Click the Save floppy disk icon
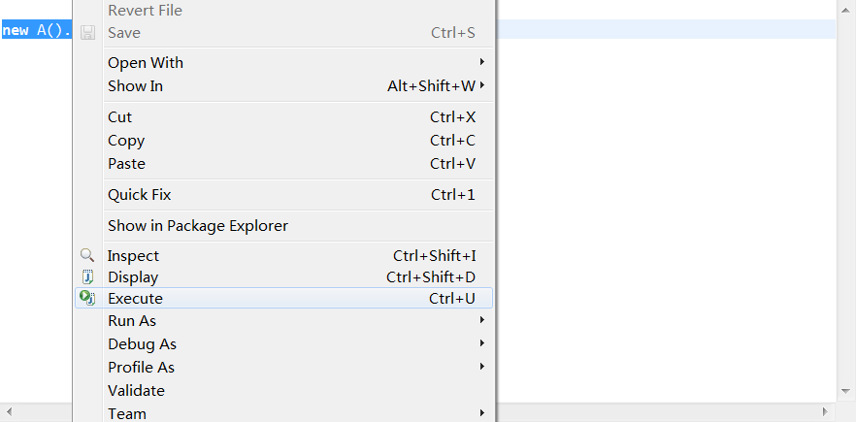The image size is (856, 422). pyautogui.click(x=88, y=33)
